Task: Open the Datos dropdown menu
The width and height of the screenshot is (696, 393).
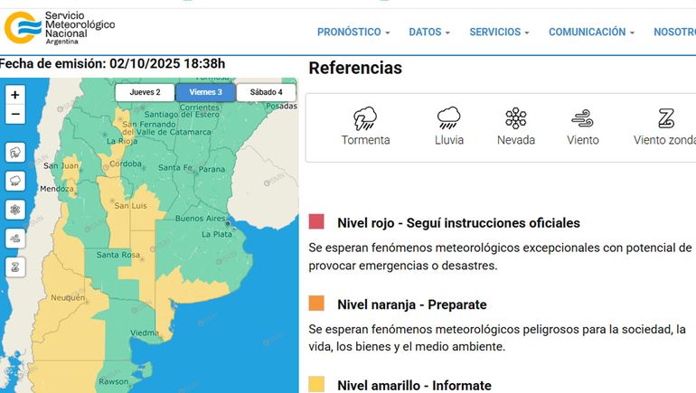Action: [x=429, y=32]
